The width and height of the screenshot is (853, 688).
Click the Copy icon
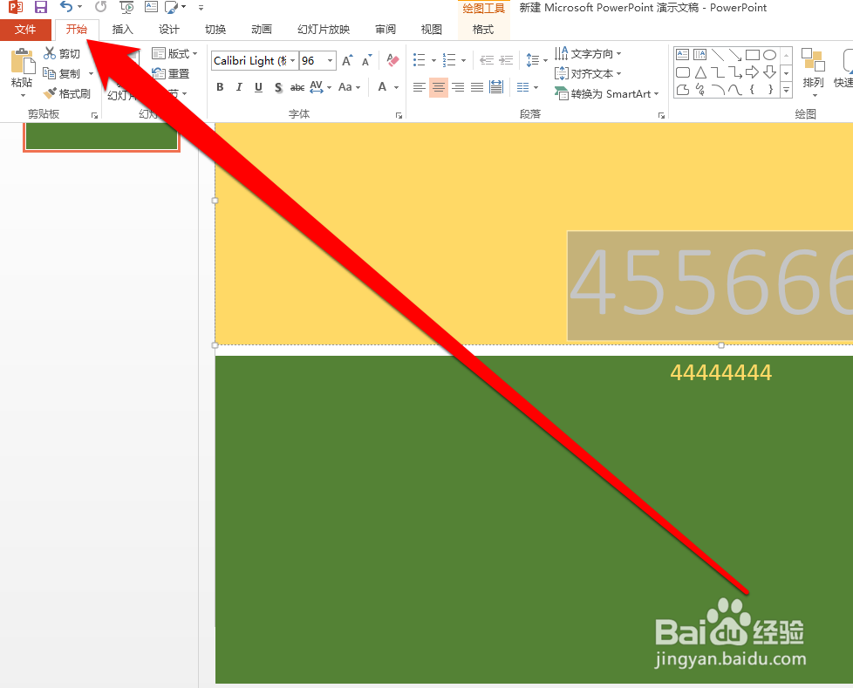pyautogui.click(x=50, y=73)
